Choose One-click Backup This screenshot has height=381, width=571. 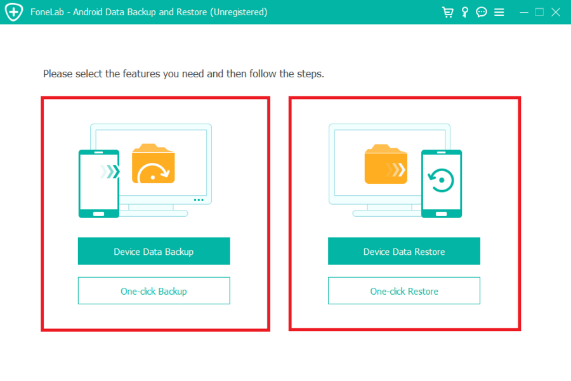[154, 290]
